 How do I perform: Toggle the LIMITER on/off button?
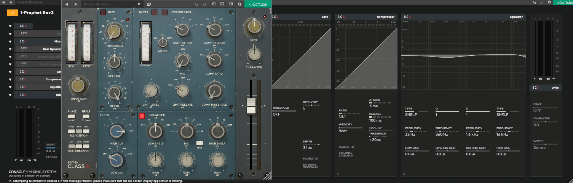click(154, 12)
